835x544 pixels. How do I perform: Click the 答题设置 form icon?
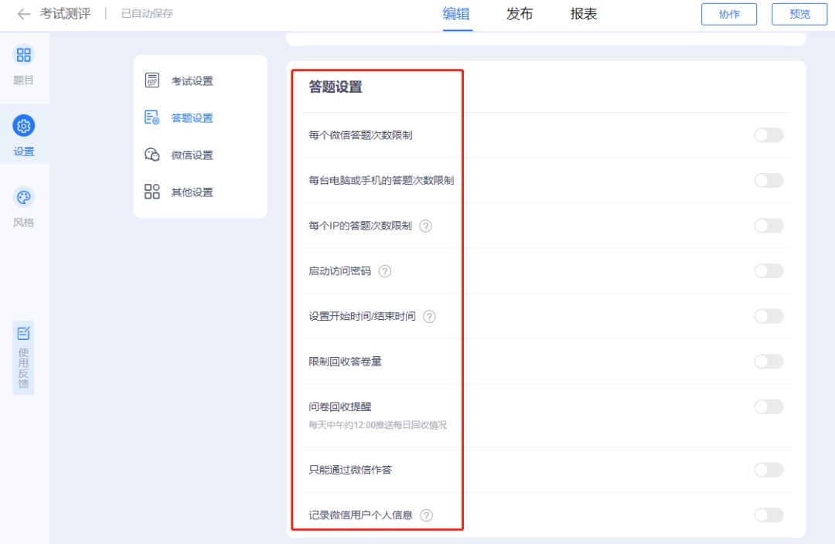152,117
